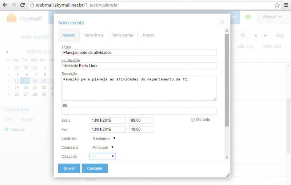The height and width of the screenshot is (185, 291).
Task: Close the Novo evento dialog
Action: tap(222, 22)
